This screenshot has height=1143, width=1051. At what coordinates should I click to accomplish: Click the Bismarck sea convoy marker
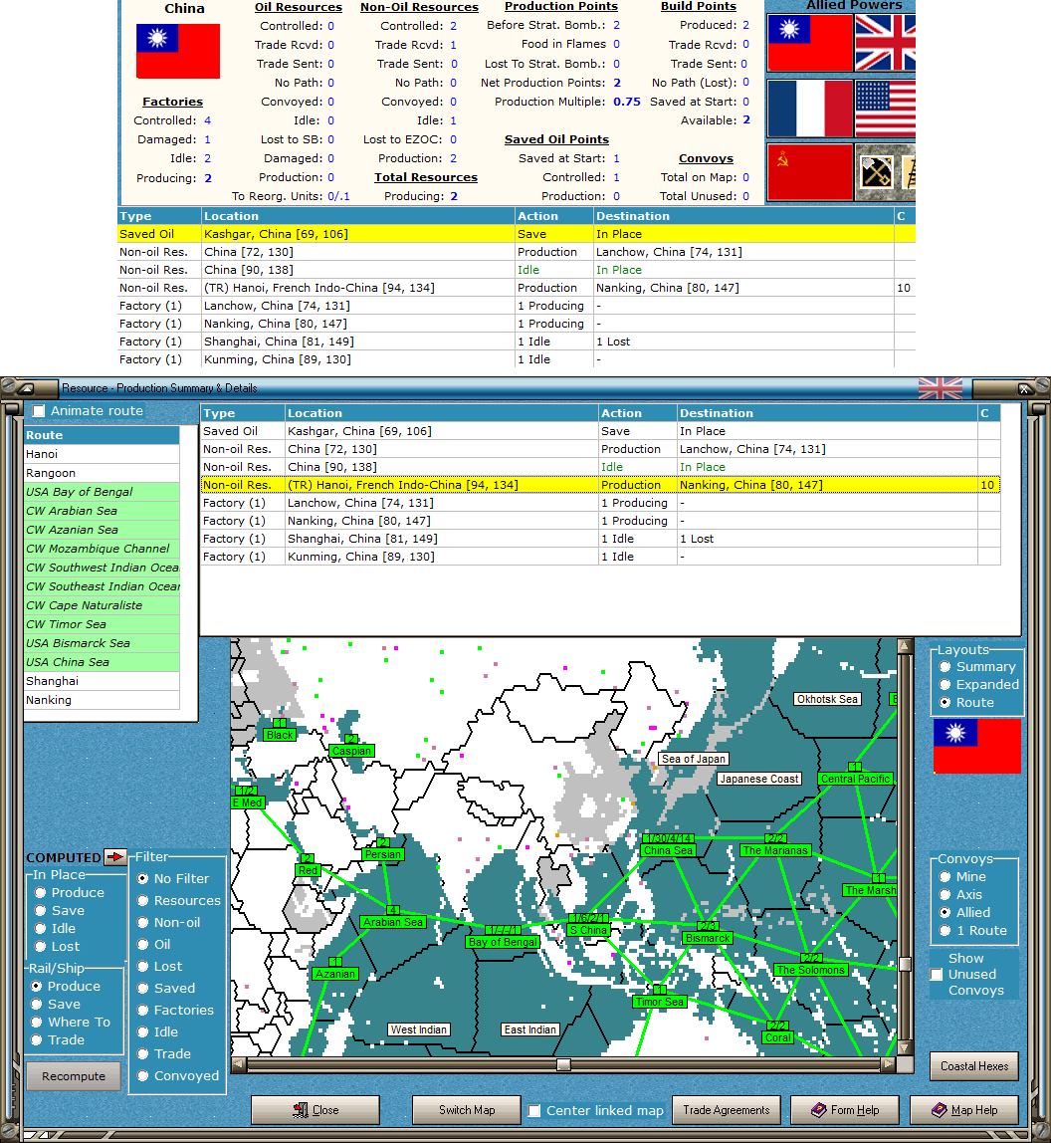[708, 938]
